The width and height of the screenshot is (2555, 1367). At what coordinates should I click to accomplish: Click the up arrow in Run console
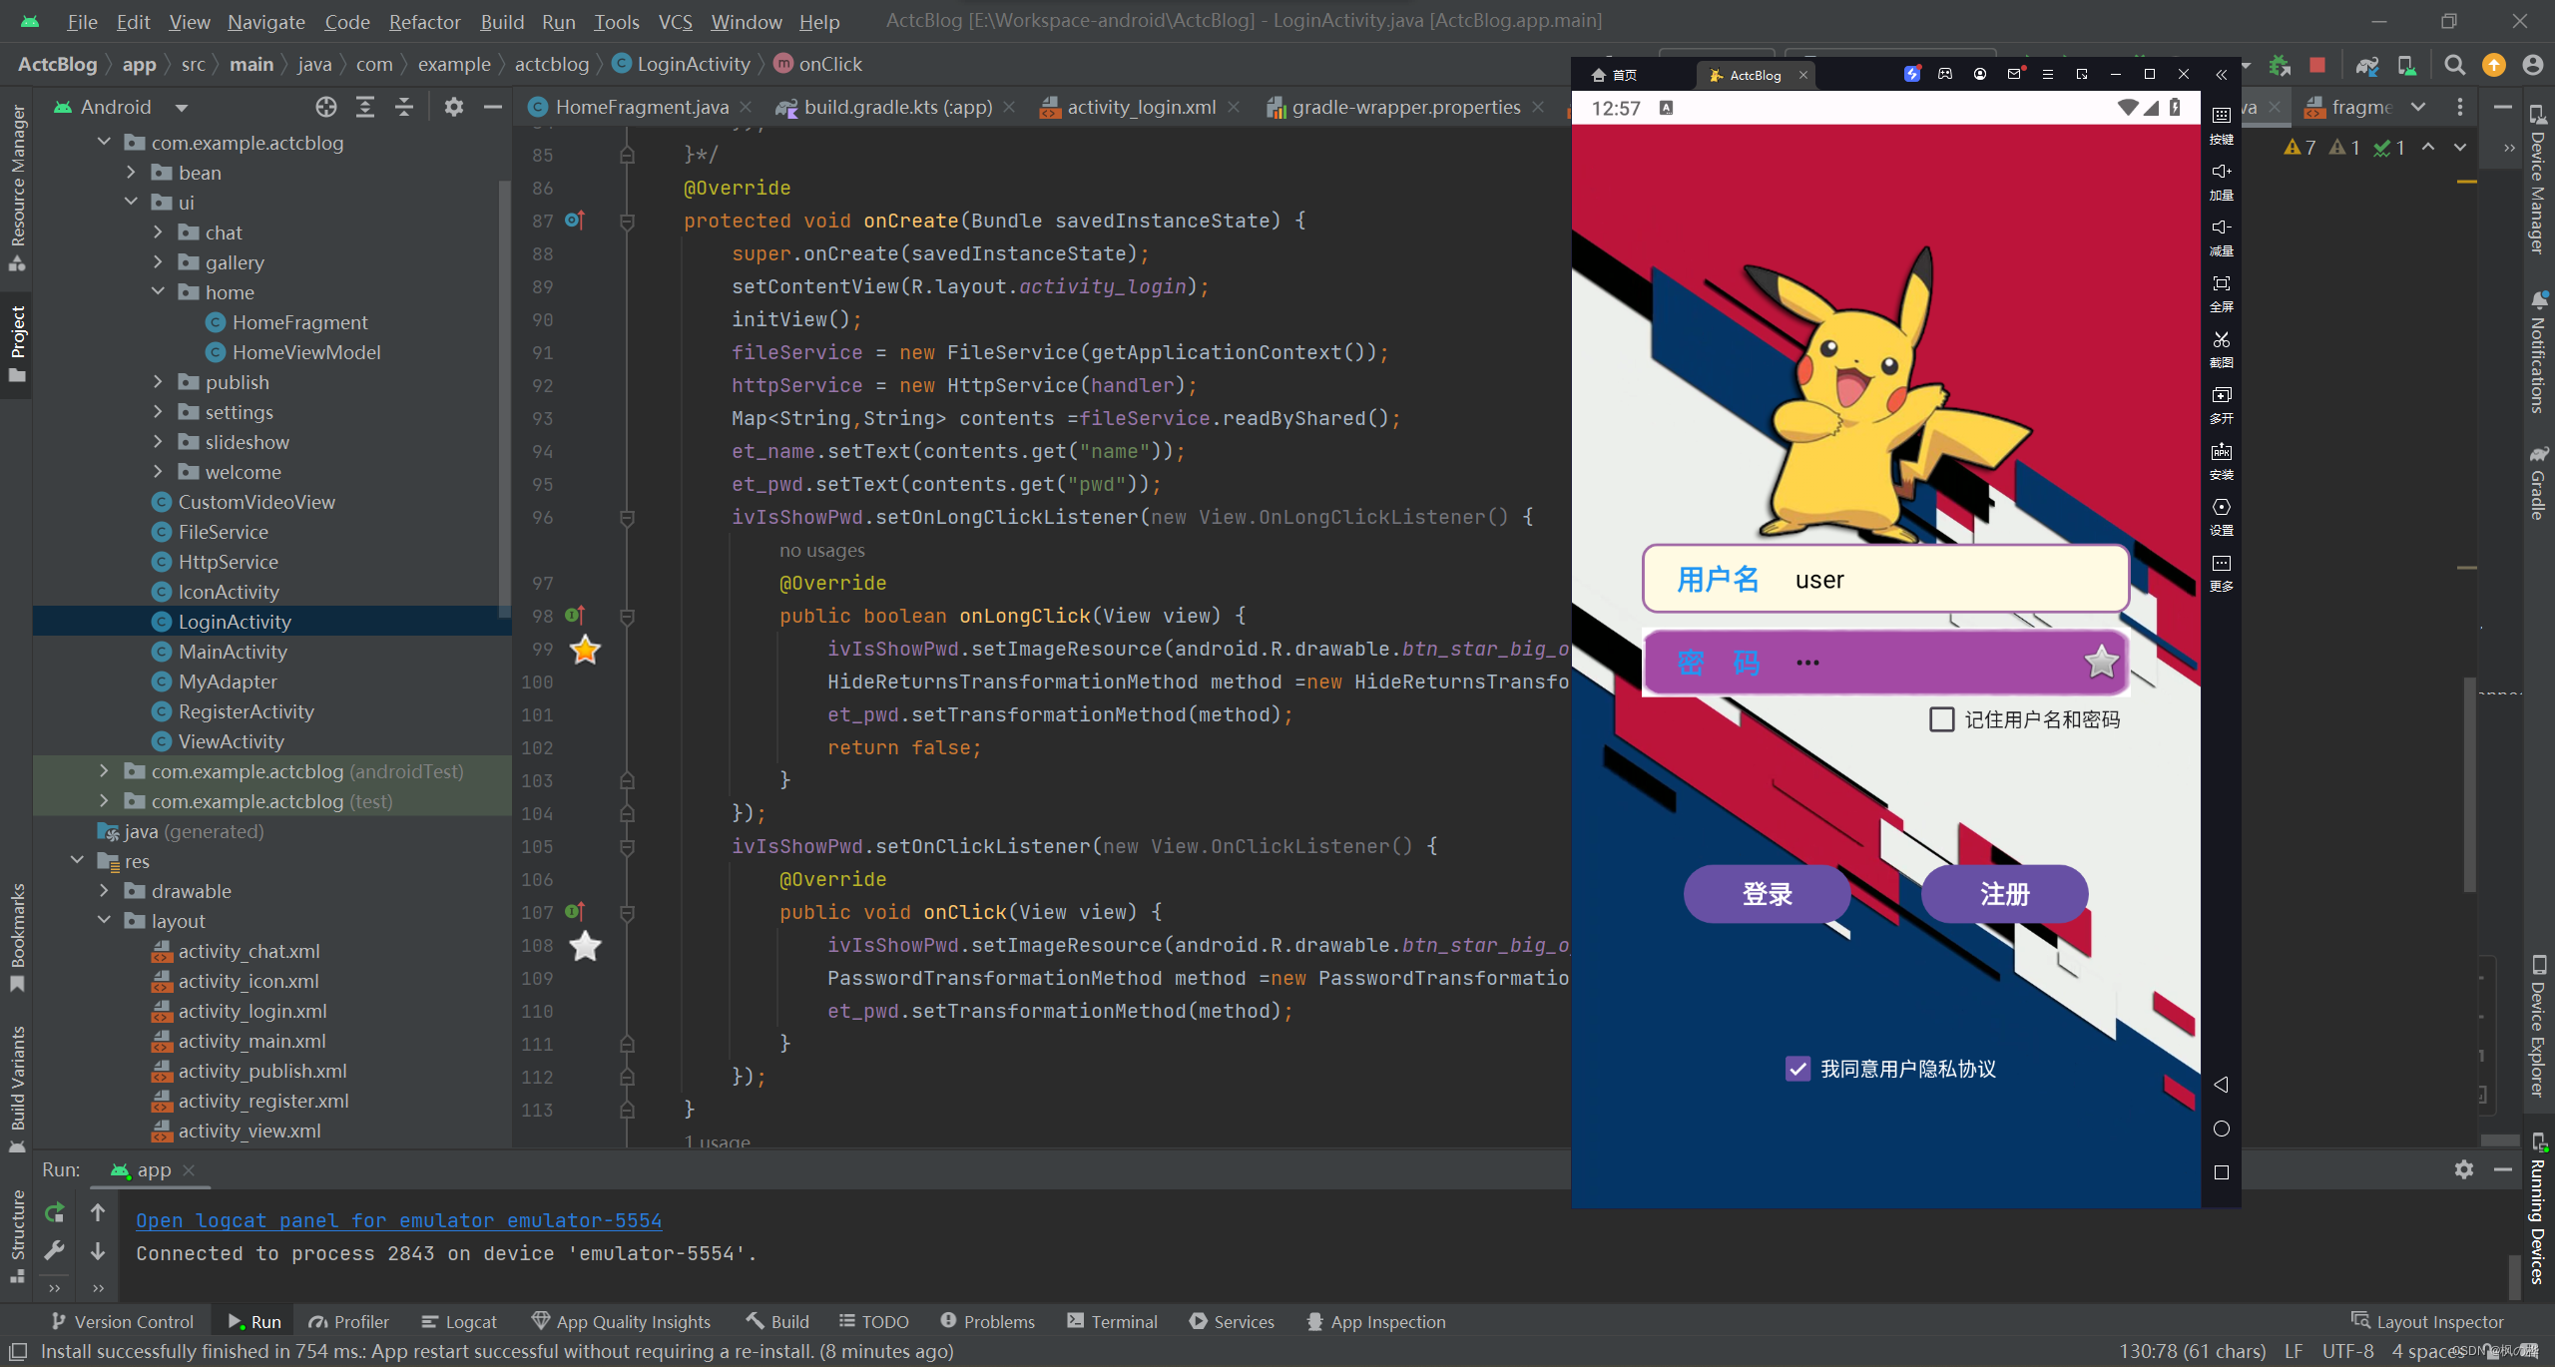point(98,1212)
